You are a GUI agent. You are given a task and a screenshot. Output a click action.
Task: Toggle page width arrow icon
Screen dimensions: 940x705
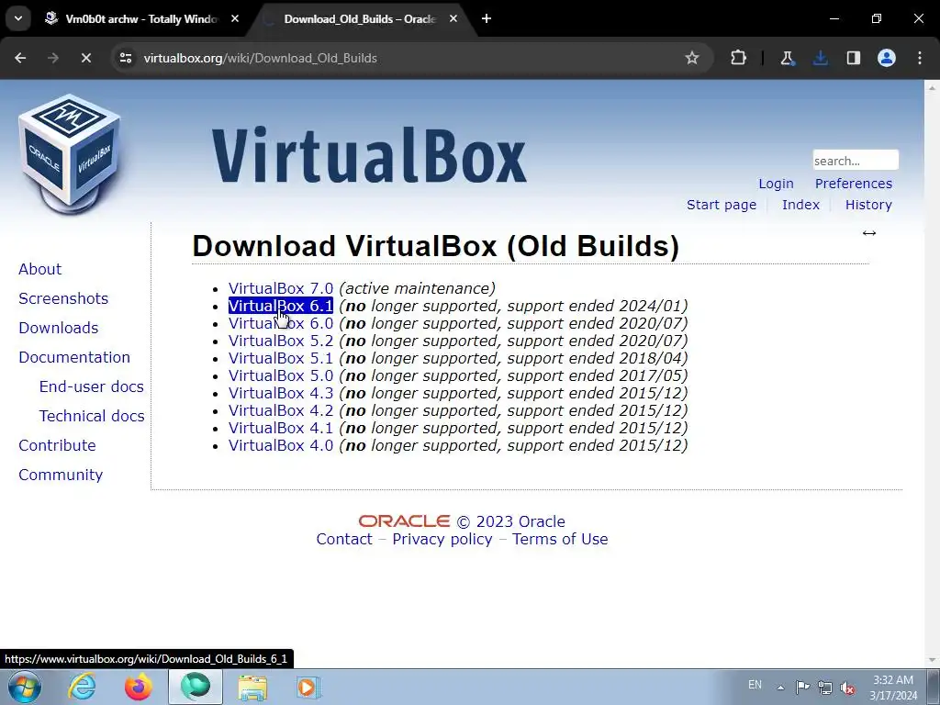click(869, 233)
